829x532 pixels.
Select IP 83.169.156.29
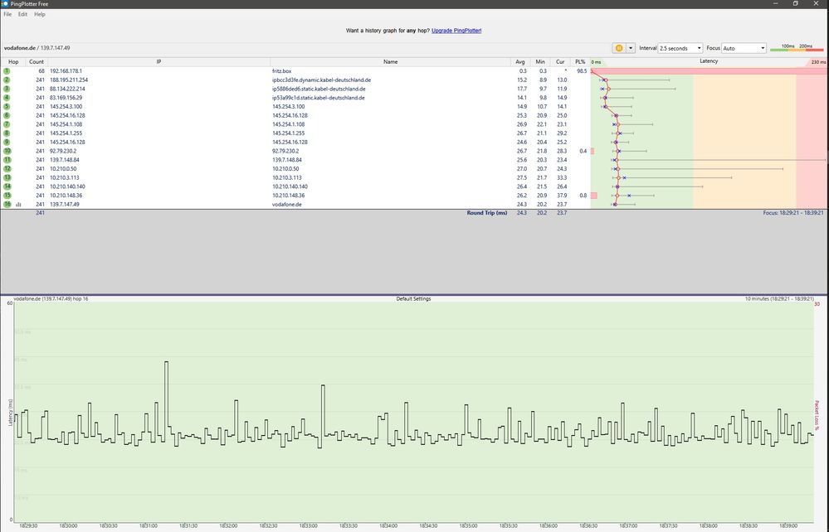point(66,98)
